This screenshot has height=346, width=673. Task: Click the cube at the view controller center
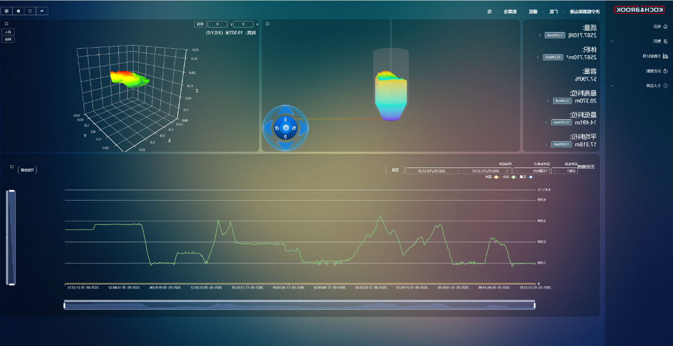click(285, 128)
